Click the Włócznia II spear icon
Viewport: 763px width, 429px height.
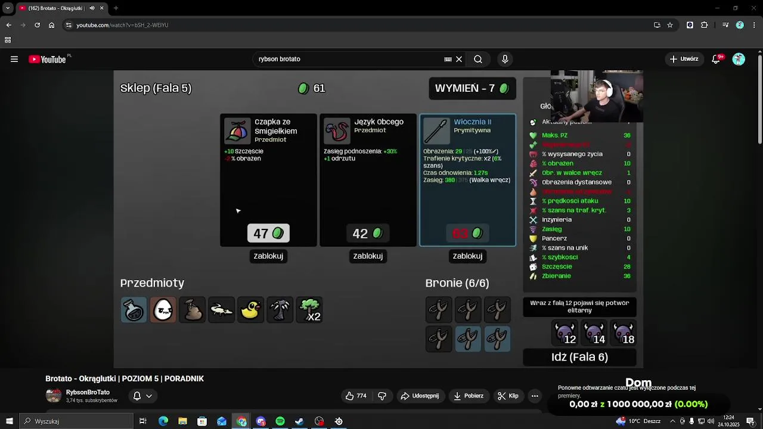point(436,131)
